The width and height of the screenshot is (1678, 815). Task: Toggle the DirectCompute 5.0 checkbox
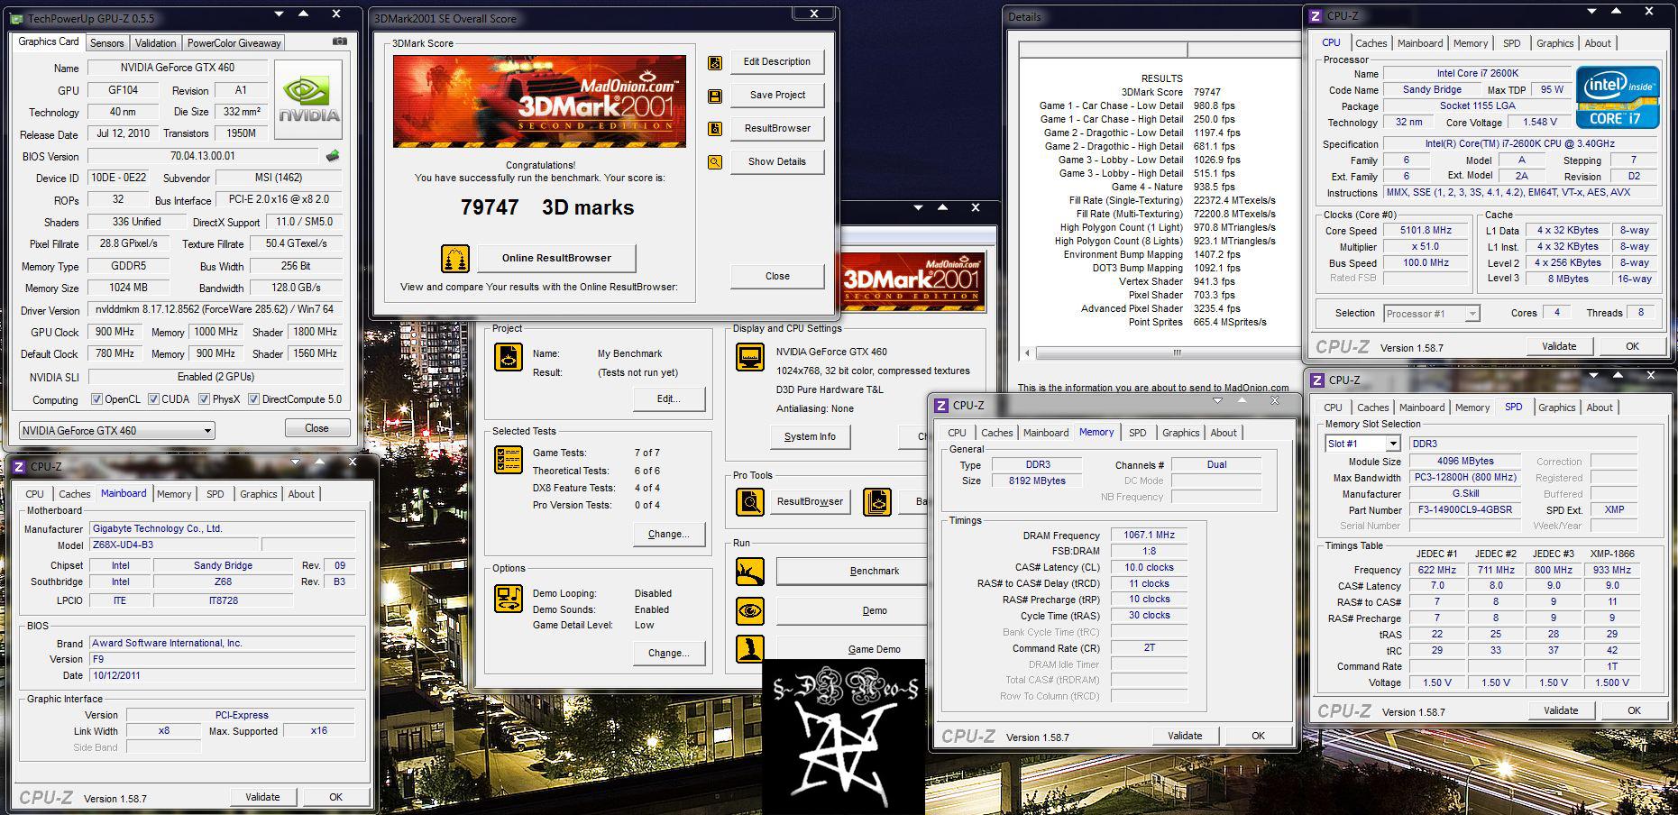point(254,399)
